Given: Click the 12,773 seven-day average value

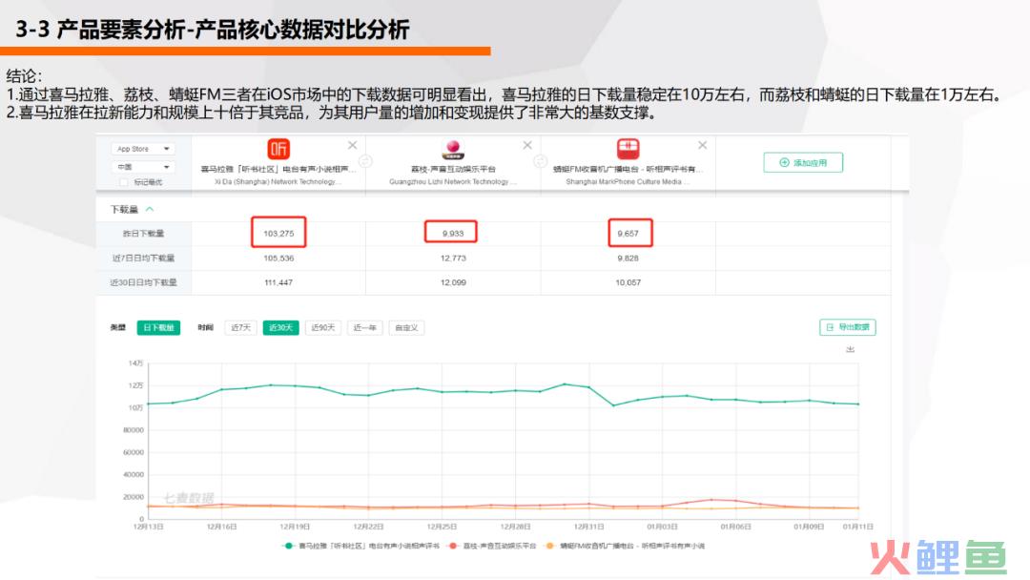Looking at the screenshot, I should pyautogui.click(x=453, y=259).
